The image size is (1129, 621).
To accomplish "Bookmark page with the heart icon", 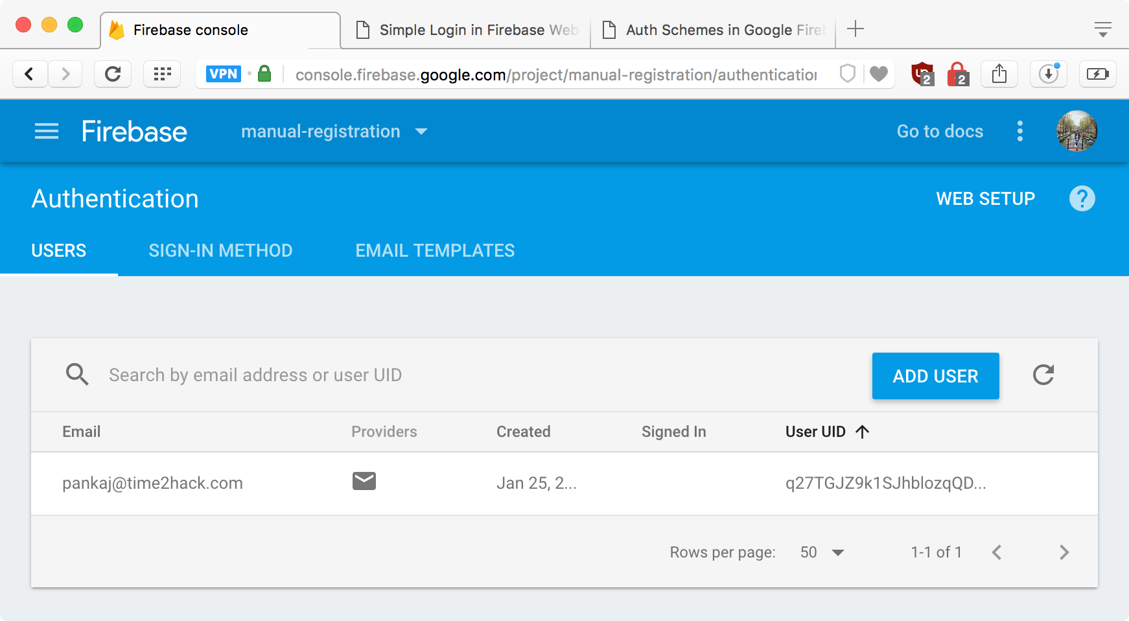I will [879, 74].
